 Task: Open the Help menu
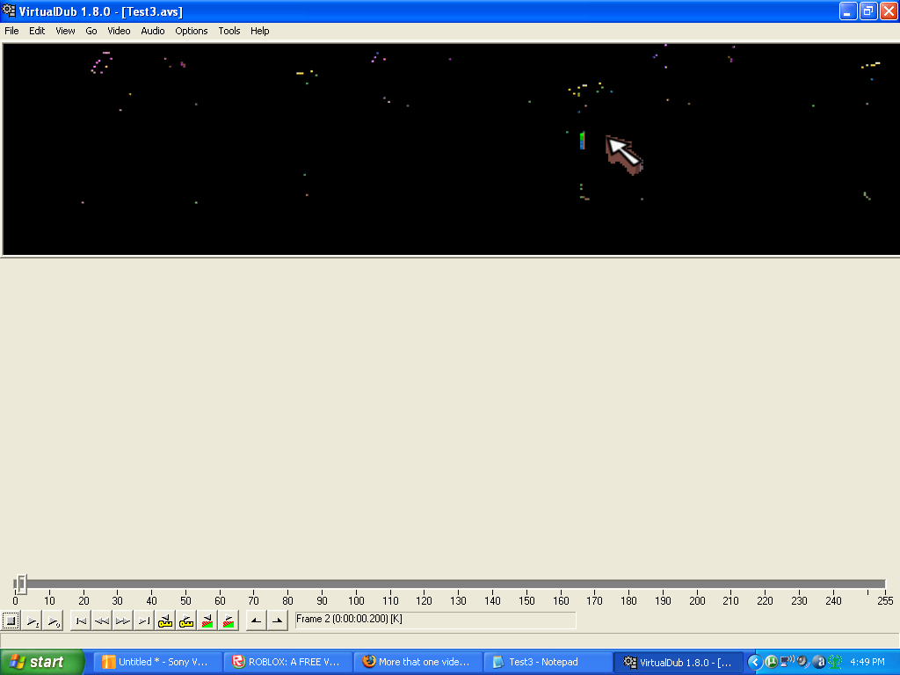coord(259,31)
